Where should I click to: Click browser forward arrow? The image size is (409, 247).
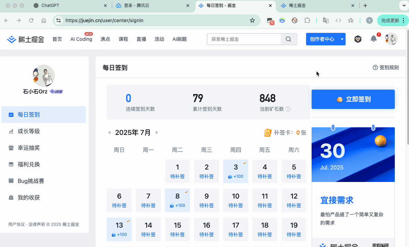[x=18, y=20]
